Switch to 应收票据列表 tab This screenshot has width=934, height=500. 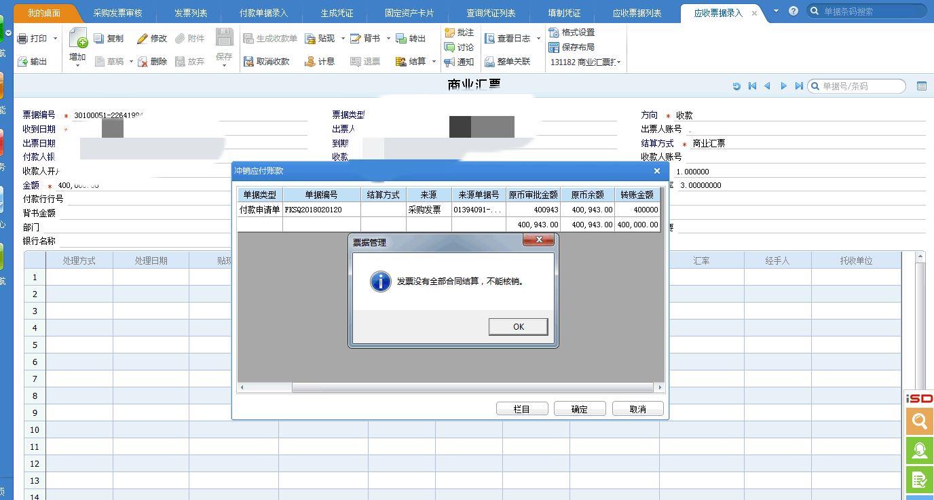tap(637, 13)
